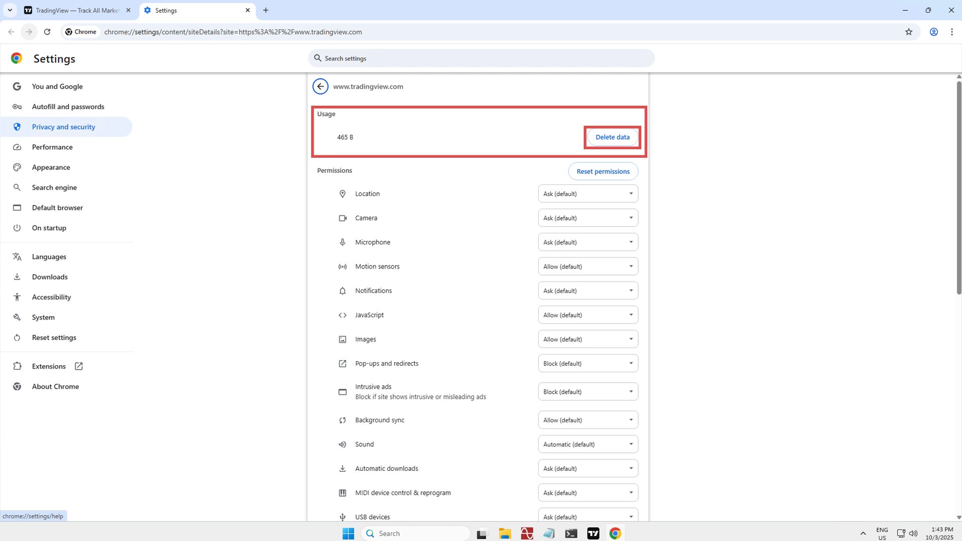The height and width of the screenshot is (541, 962).
Task: Open the Notifications permission dropdown
Action: click(x=588, y=291)
